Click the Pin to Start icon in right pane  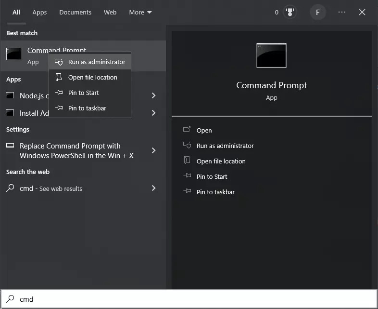187,175
